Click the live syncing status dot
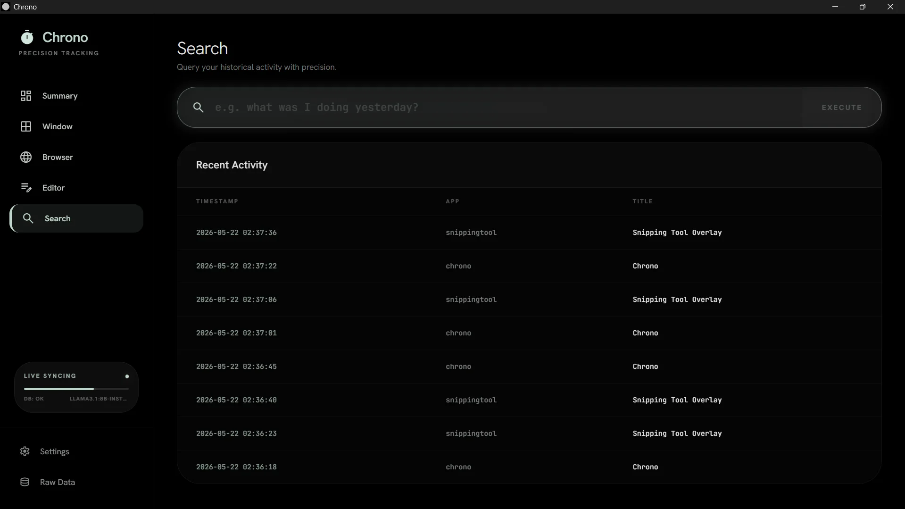Screen dimensions: 905x509 coord(127,376)
